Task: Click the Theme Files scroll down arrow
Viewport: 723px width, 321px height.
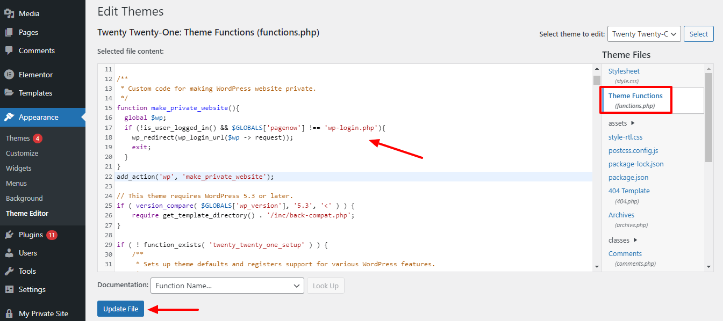Action: (x=708, y=266)
